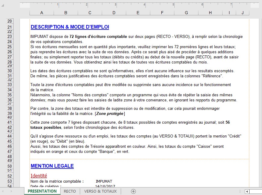This screenshot has height=195, width=262.
Task: Click the "IMPUMAT" value in row 53
Action: [x=104, y=181]
